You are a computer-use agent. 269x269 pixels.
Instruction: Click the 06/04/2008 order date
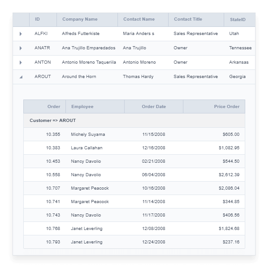[154, 175]
